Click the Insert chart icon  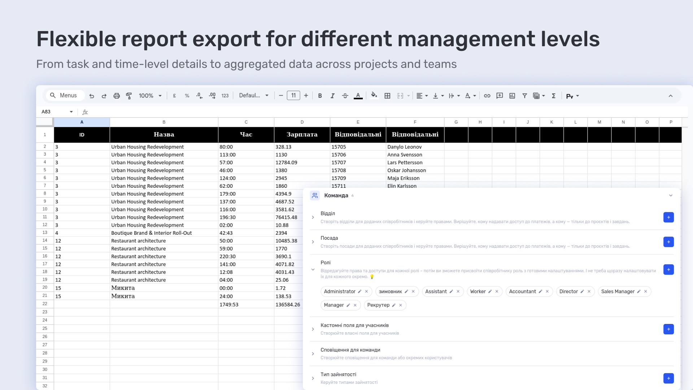tap(512, 96)
